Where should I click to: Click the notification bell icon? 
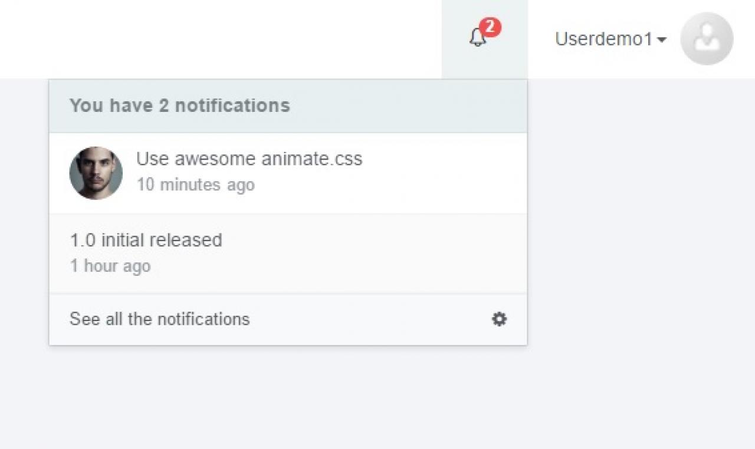(477, 38)
